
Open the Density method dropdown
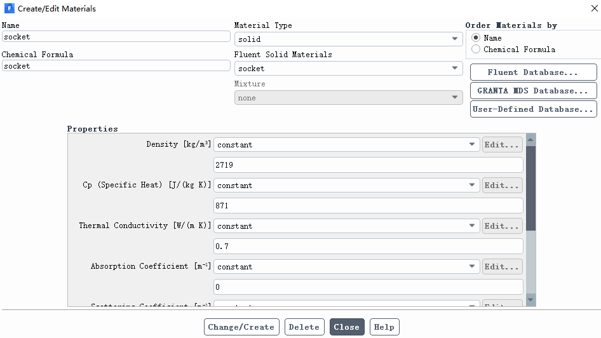pos(346,144)
